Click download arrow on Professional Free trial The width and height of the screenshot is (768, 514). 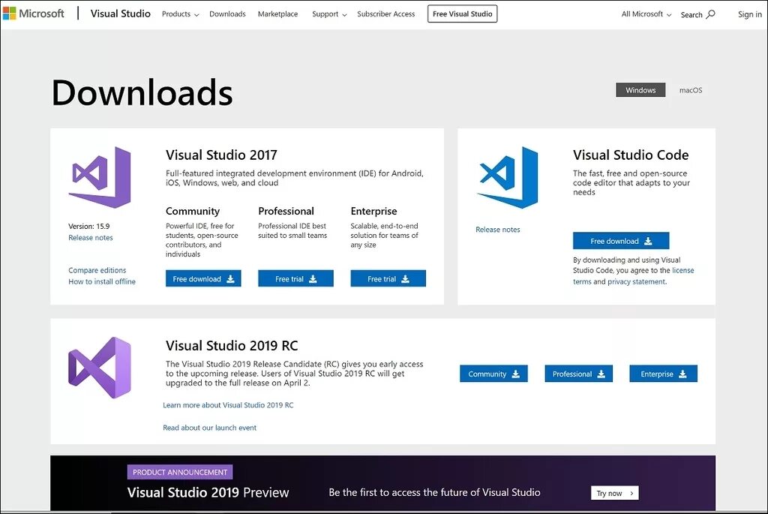click(313, 279)
